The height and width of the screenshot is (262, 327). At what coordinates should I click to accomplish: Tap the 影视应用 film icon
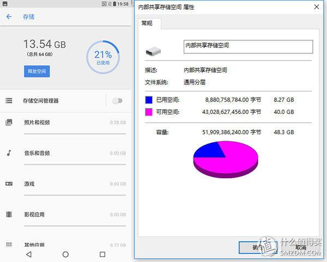pos(9,214)
